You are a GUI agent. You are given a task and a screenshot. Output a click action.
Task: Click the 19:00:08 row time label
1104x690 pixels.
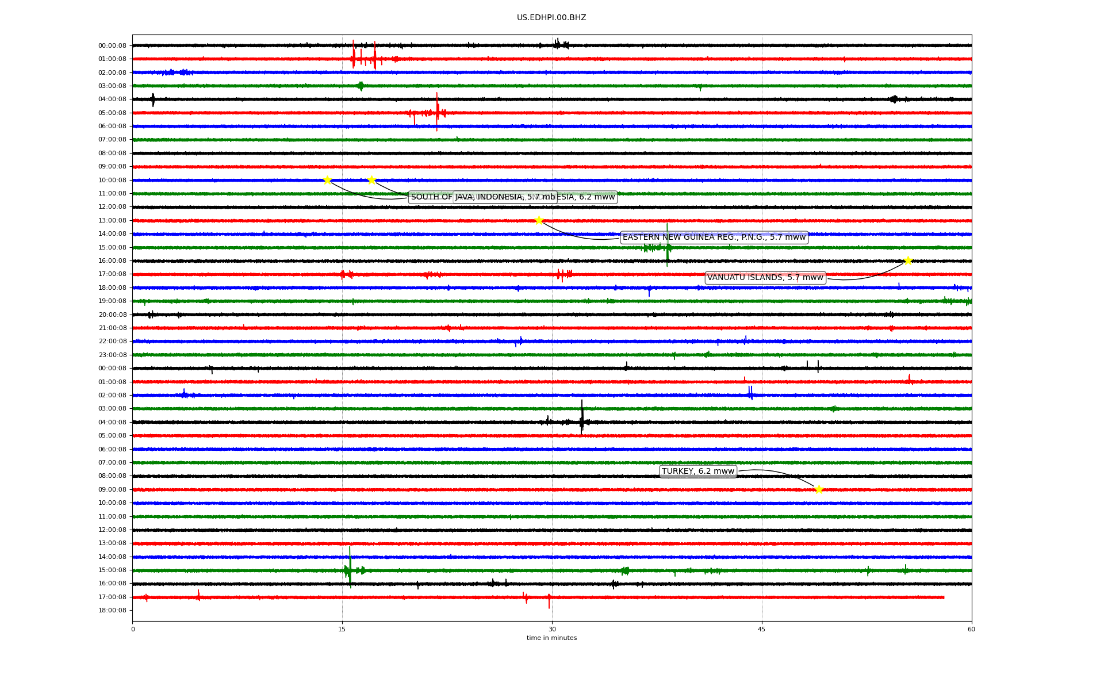coord(112,301)
